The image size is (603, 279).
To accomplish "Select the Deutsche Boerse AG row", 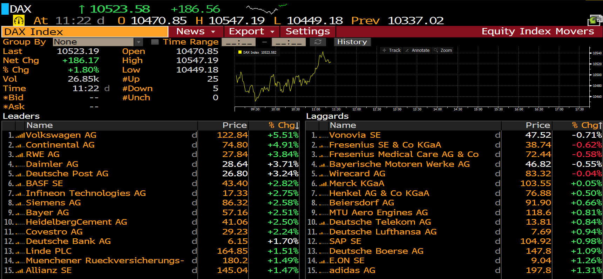I will click(x=454, y=251).
